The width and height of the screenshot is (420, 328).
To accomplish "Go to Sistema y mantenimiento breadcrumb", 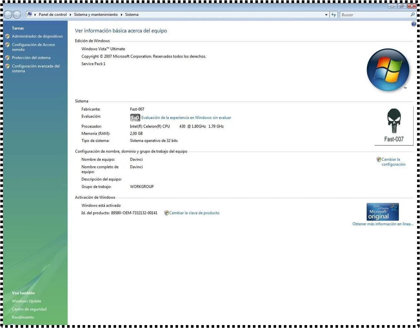I will [96, 15].
